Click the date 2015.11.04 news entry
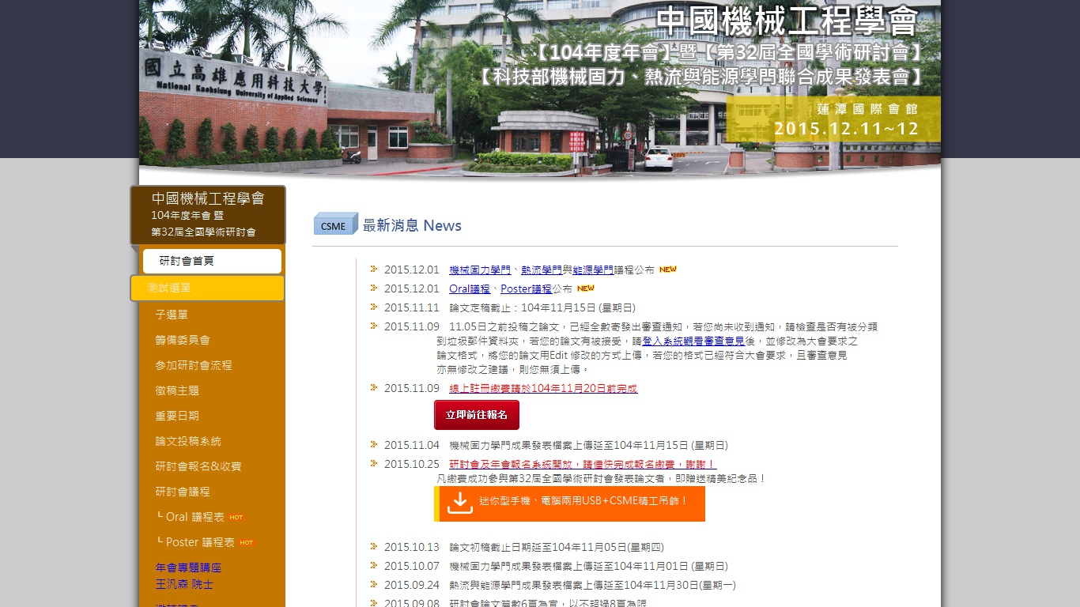 pos(412,445)
